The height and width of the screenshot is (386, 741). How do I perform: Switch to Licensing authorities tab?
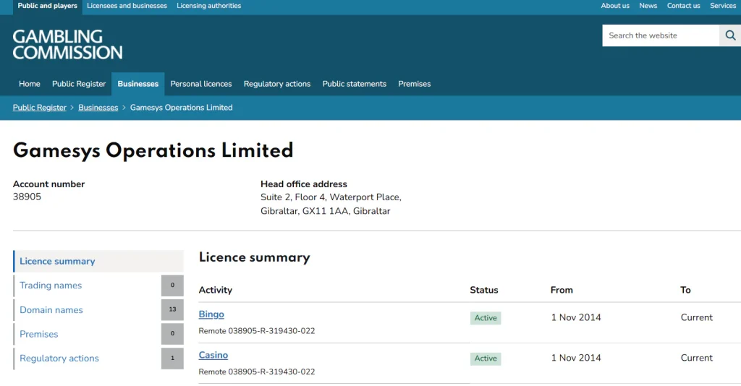pyautogui.click(x=209, y=6)
